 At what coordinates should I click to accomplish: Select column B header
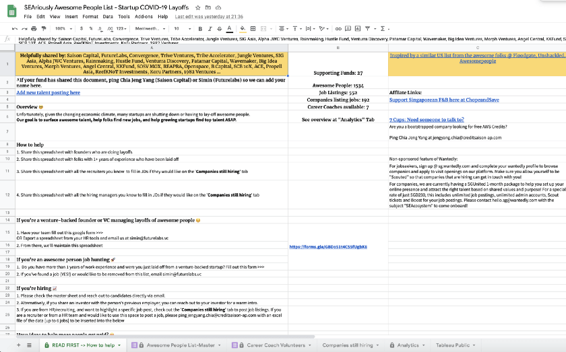(x=338, y=48)
